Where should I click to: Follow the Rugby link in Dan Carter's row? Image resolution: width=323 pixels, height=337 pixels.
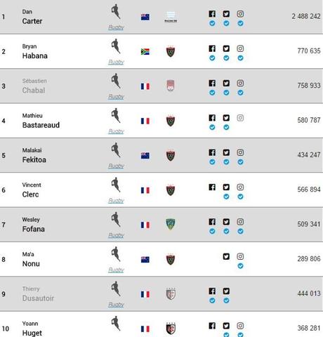click(116, 27)
